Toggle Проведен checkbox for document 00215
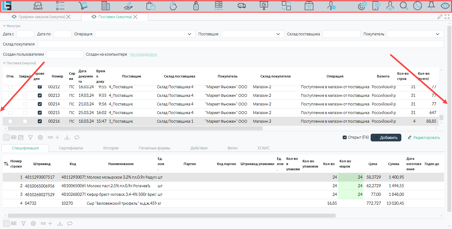452x229 pixels. 40,113
